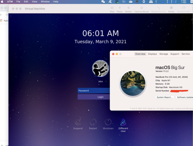
Task: Click the input source A menu bar icon
Action: pyautogui.click(x=192, y=2)
